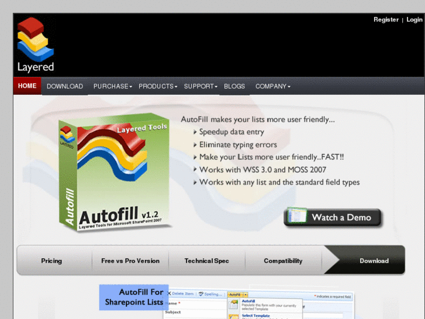Open the DOWNLOAD menu item
The width and height of the screenshot is (425, 319).
click(x=65, y=86)
